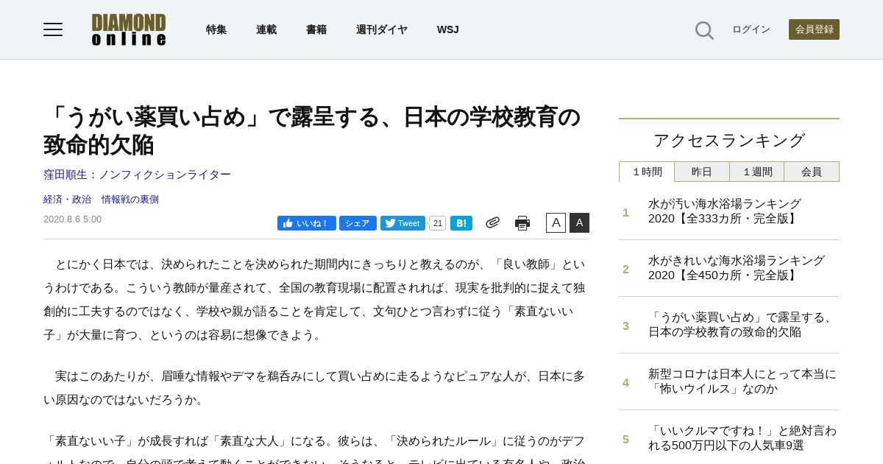Viewport: 883px width, 464px height.
Task: Open ranking 4 新型コロナ article
Action: (742, 382)
